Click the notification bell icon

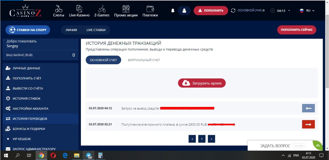pyautogui.click(x=173, y=11)
